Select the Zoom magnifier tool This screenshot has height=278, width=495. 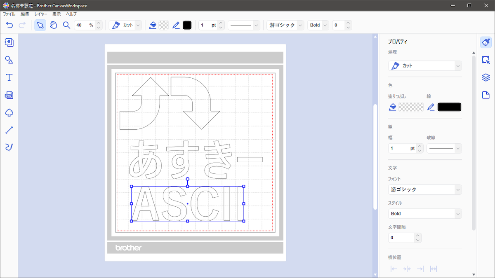pyautogui.click(x=66, y=25)
